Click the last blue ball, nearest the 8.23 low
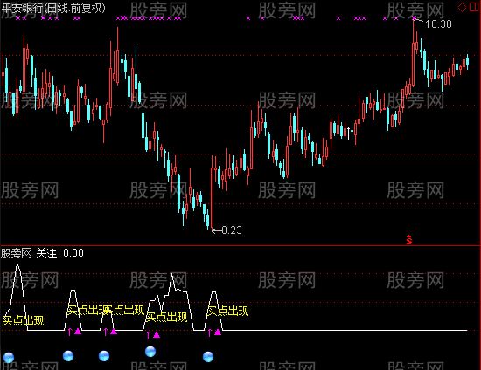This screenshot has width=481, height=370. pyautogui.click(x=208, y=357)
